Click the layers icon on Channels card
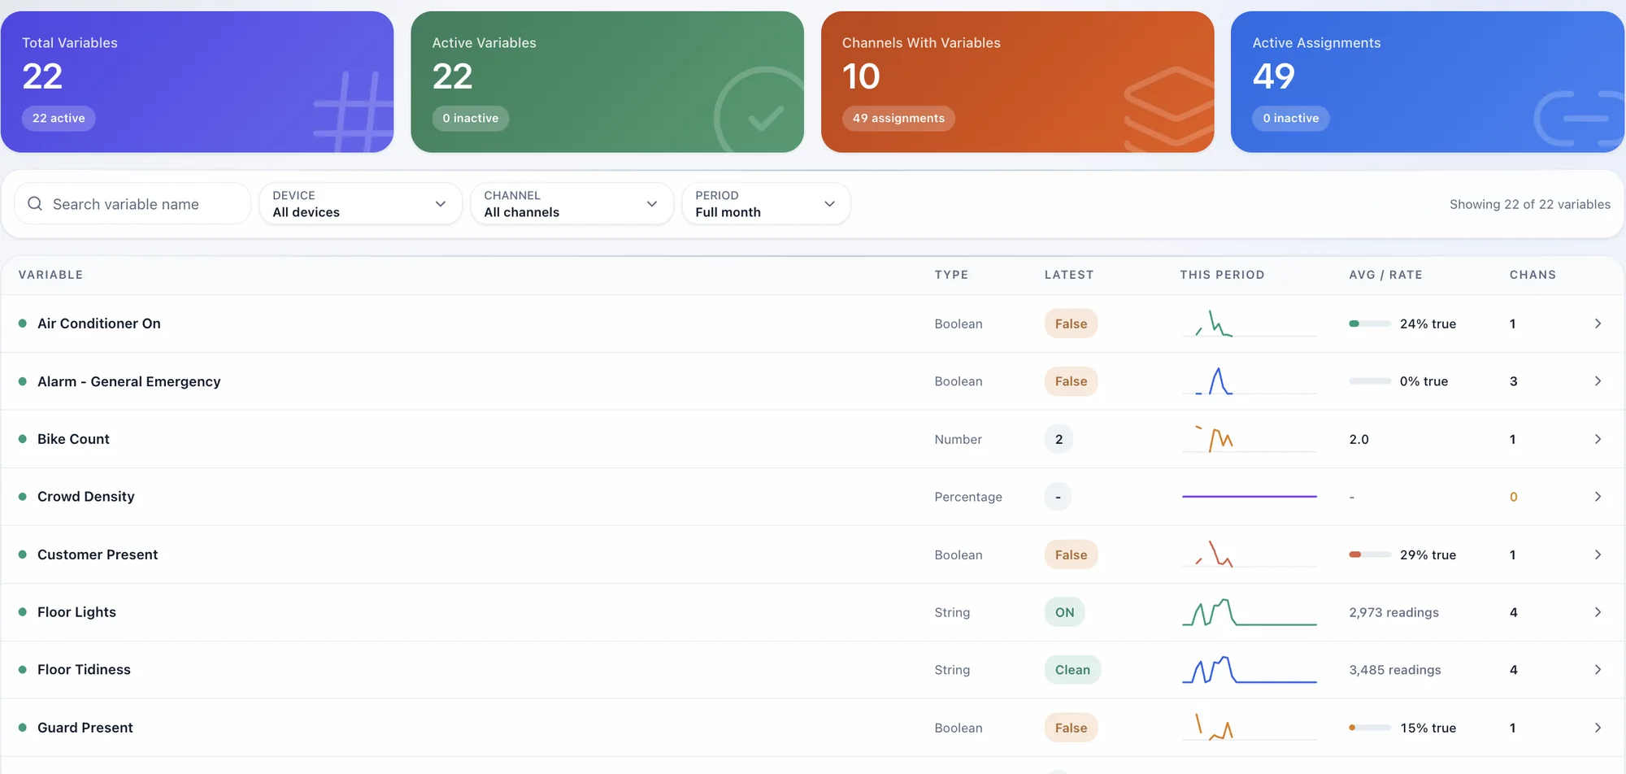 pos(1169,109)
